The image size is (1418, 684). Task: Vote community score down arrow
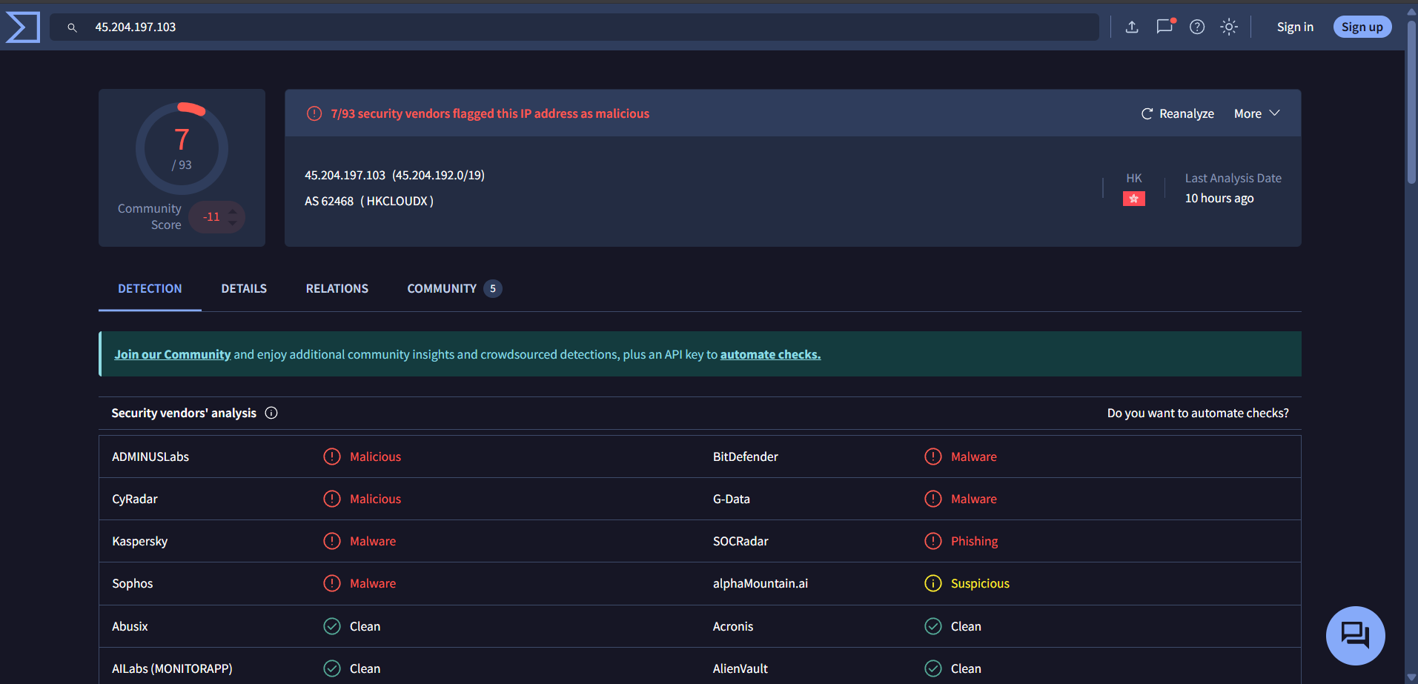(233, 222)
